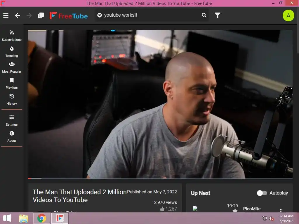Open the hamburger side menu
The height and width of the screenshot is (224, 299).
coord(6,15)
